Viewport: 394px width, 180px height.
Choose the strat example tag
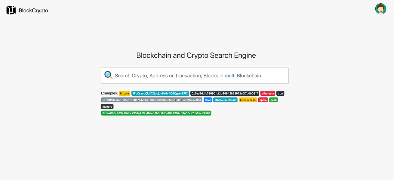coord(208,100)
